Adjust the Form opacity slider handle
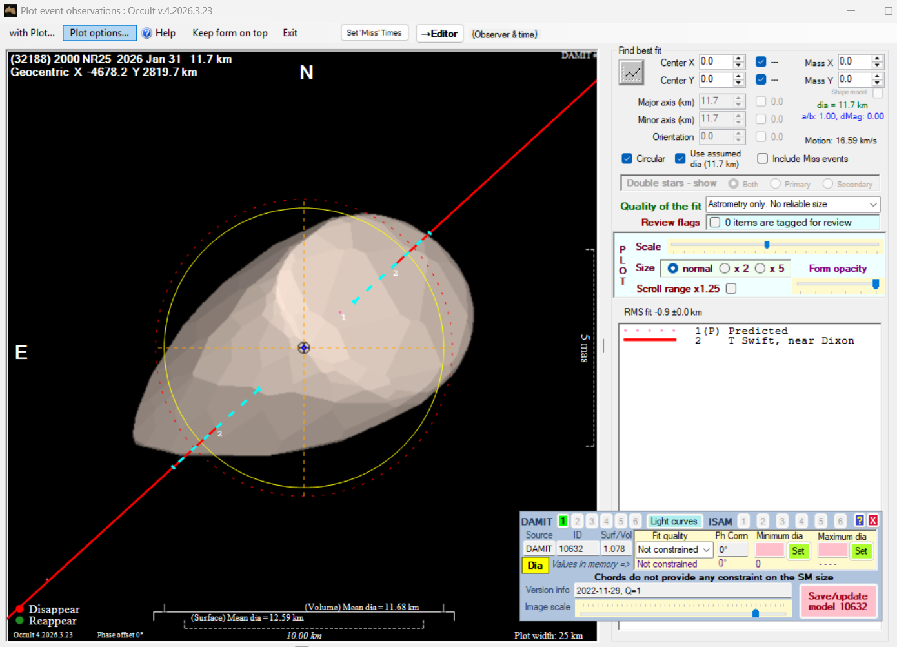Image resolution: width=897 pixels, height=647 pixels. point(876,284)
